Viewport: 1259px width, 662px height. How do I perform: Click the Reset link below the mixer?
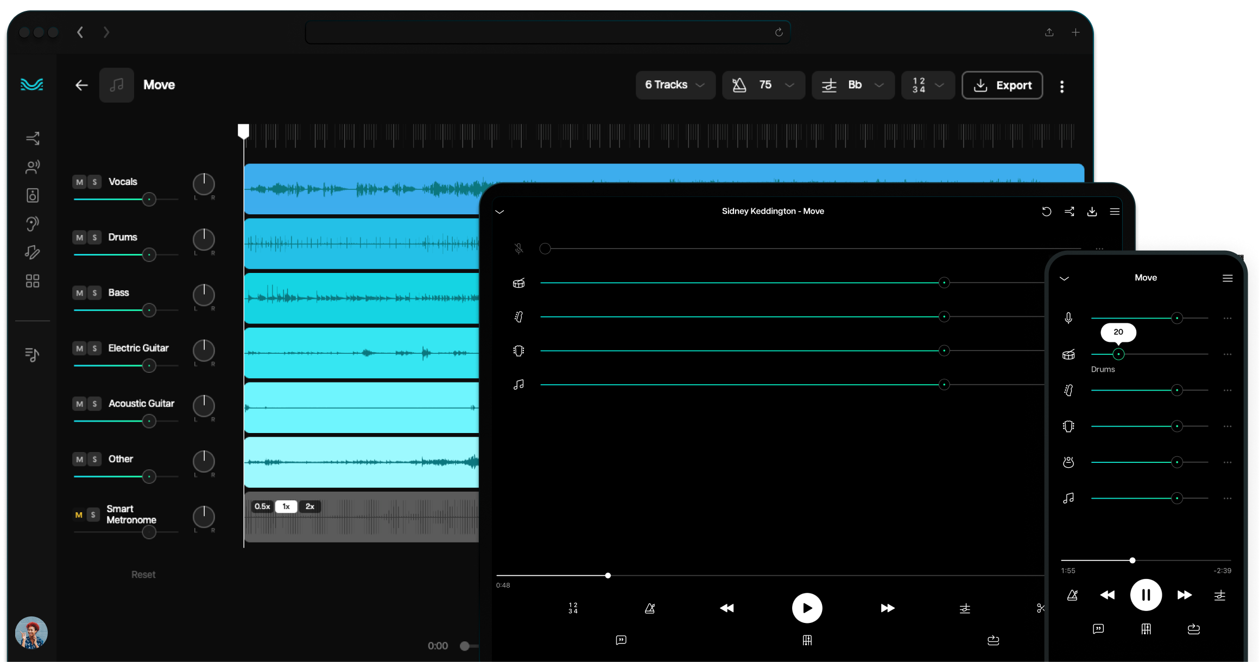click(143, 574)
